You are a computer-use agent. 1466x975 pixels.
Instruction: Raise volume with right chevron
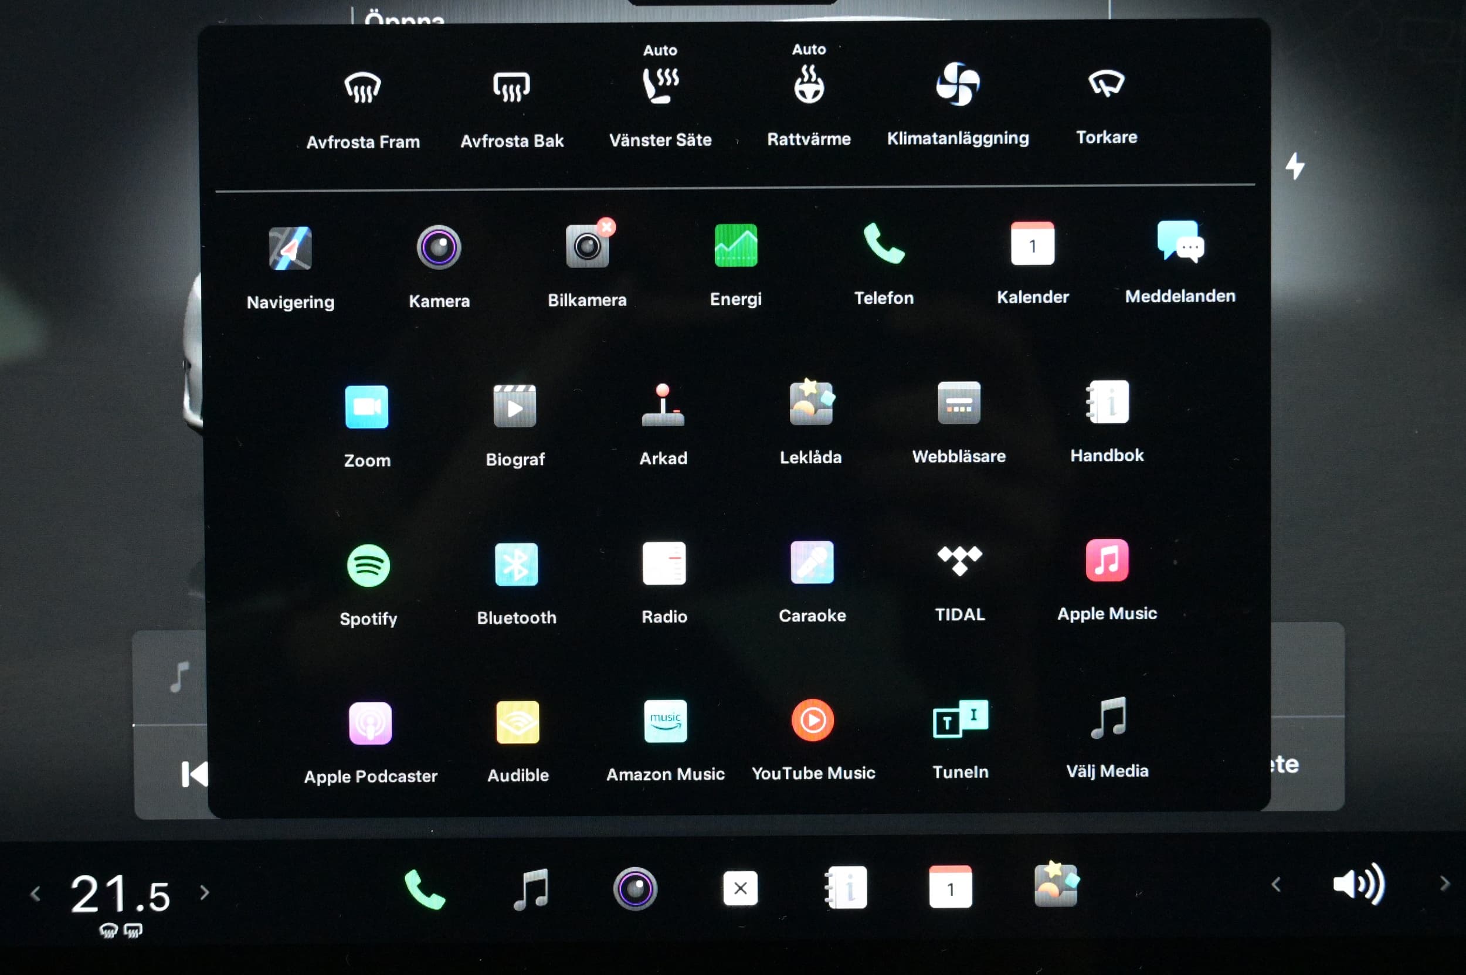[1444, 883]
